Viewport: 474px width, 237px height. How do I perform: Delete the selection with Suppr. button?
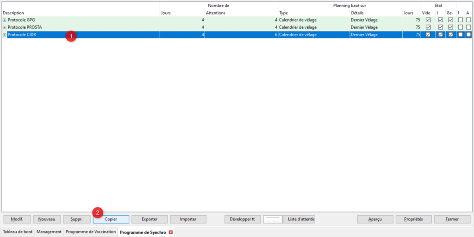point(77,219)
